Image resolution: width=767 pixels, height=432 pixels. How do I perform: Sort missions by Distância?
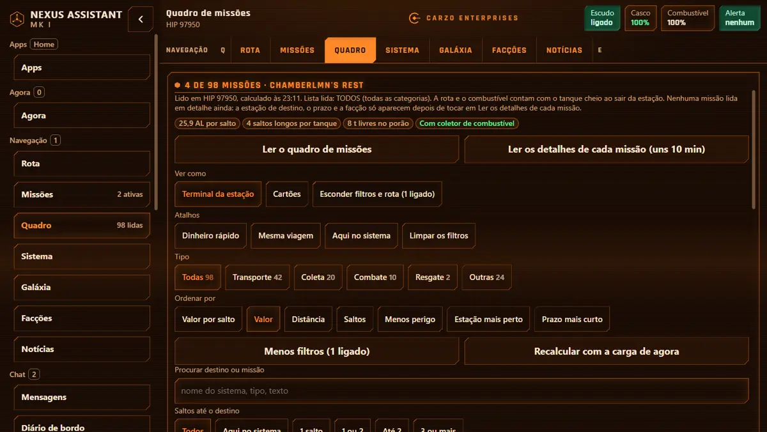click(x=308, y=320)
